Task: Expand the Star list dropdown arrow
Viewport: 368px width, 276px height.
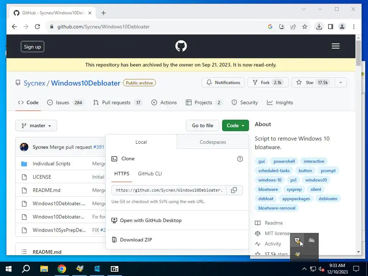Action: pyautogui.click(x=341, y=83)
